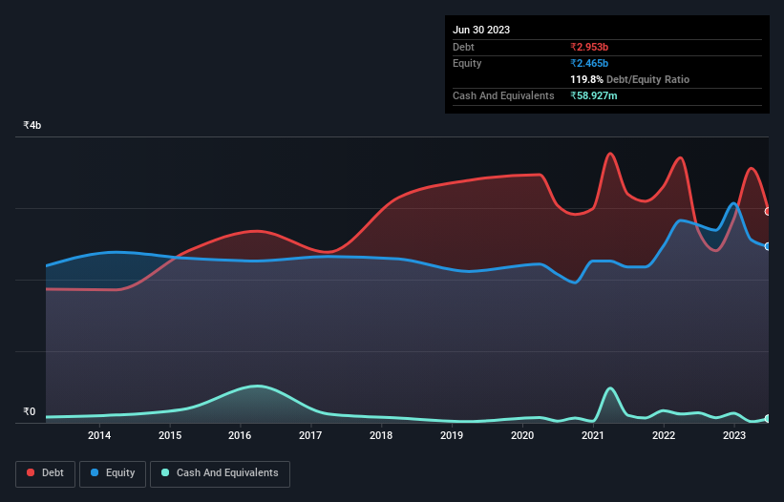784x502 pixels.
Task: Toggle the Equity series legend button
Action: point(113,473)
